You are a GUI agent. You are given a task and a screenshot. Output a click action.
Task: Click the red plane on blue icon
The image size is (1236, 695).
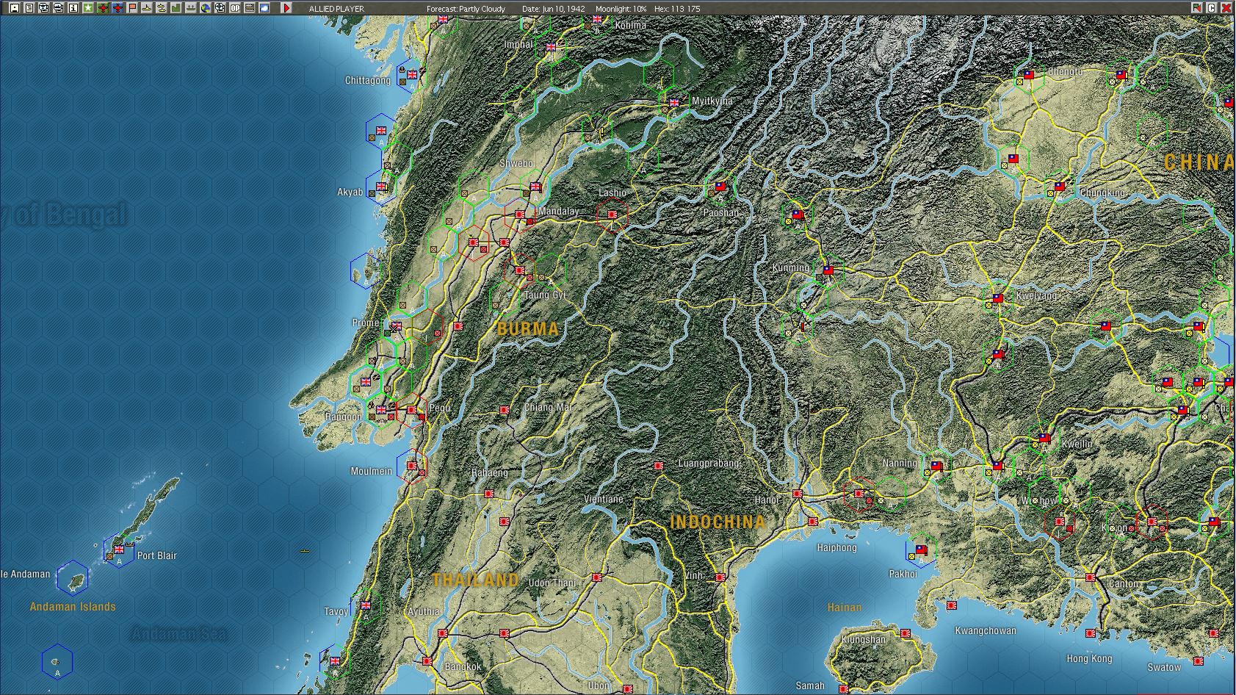(x=118, y=8)
